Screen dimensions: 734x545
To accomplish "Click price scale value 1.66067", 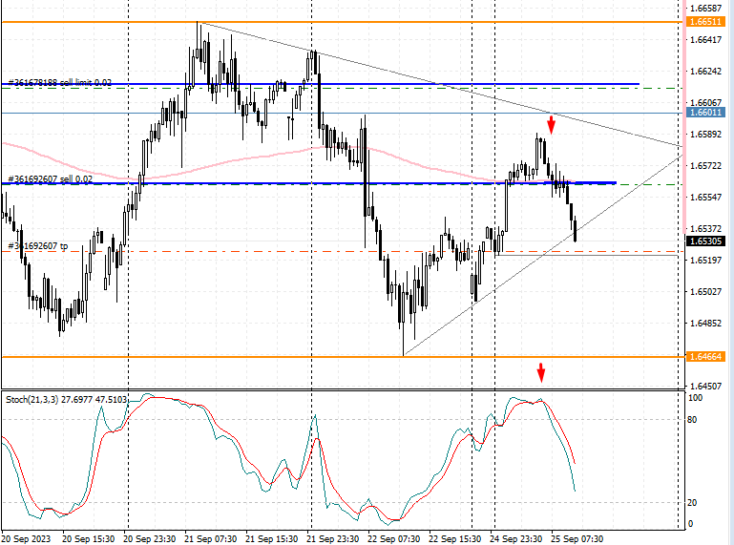I will 706,102.
